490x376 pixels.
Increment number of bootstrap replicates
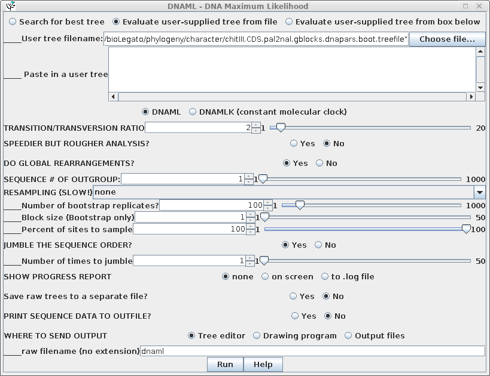268,202
